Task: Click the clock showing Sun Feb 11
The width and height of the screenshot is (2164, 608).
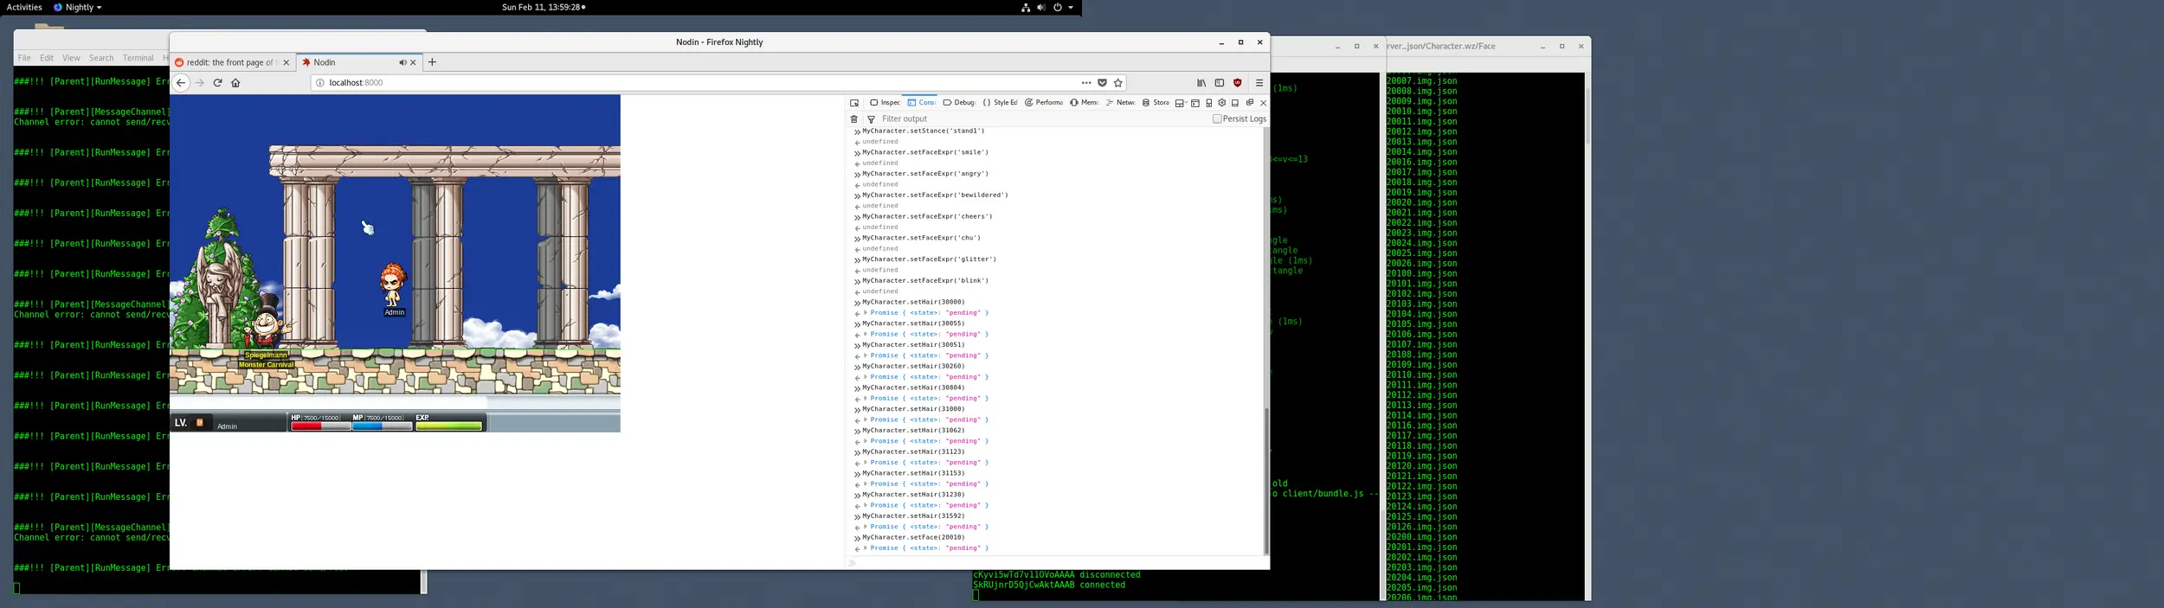Action: click(x=544, y=7)
